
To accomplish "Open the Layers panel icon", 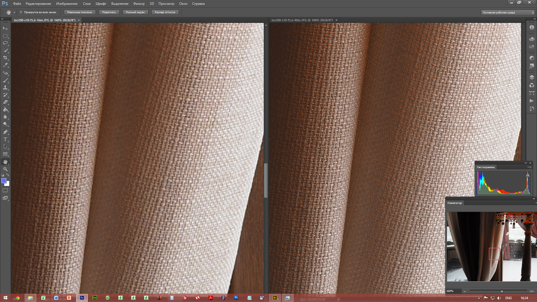I will 532,77.
